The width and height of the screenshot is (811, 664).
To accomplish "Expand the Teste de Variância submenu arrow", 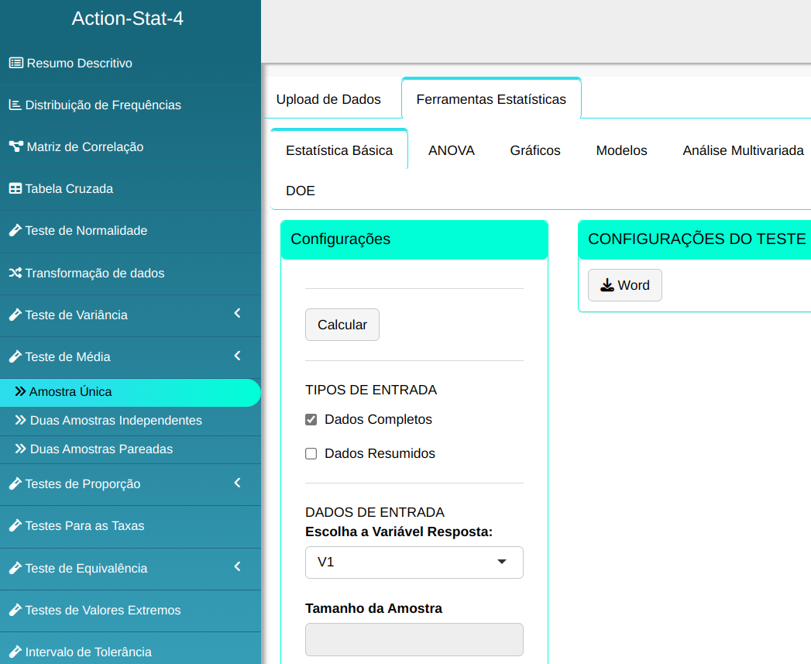I will tap(238, 314).
